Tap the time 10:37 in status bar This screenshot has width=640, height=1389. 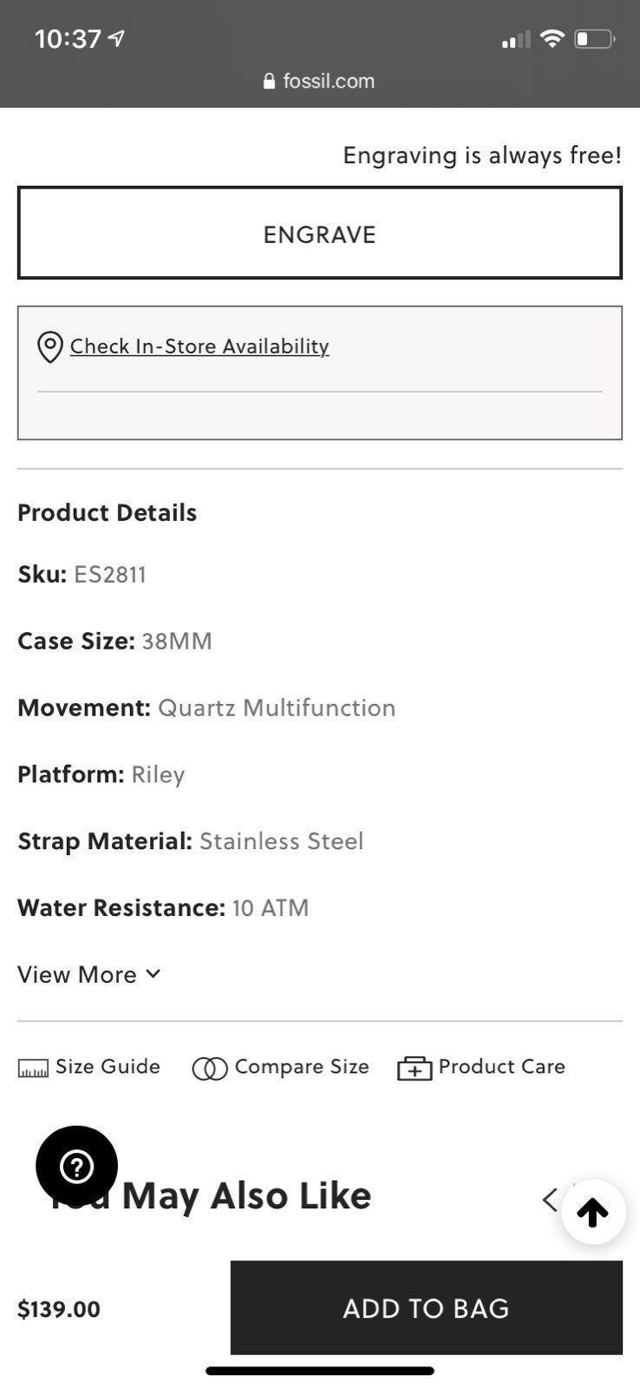point(68,39)
